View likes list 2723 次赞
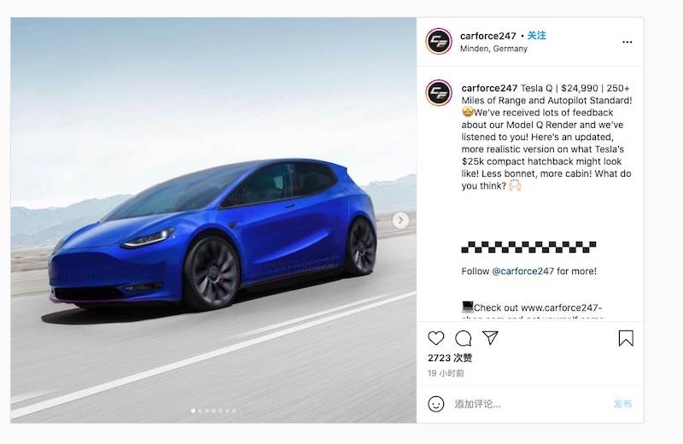Viewport: 683px width, 444px height. [x=450, y=358]
